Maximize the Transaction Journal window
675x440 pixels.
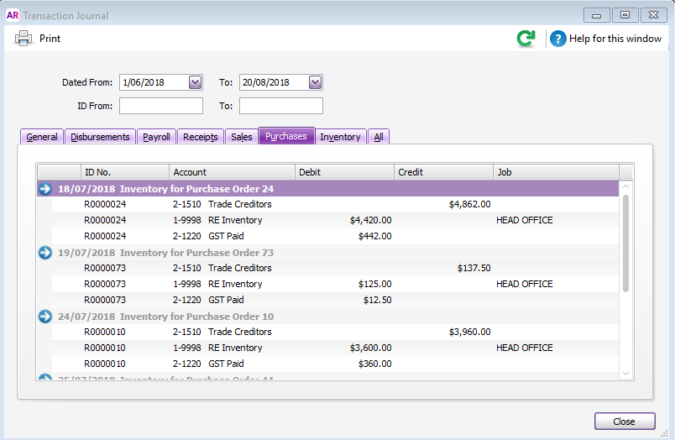(625, 15)
